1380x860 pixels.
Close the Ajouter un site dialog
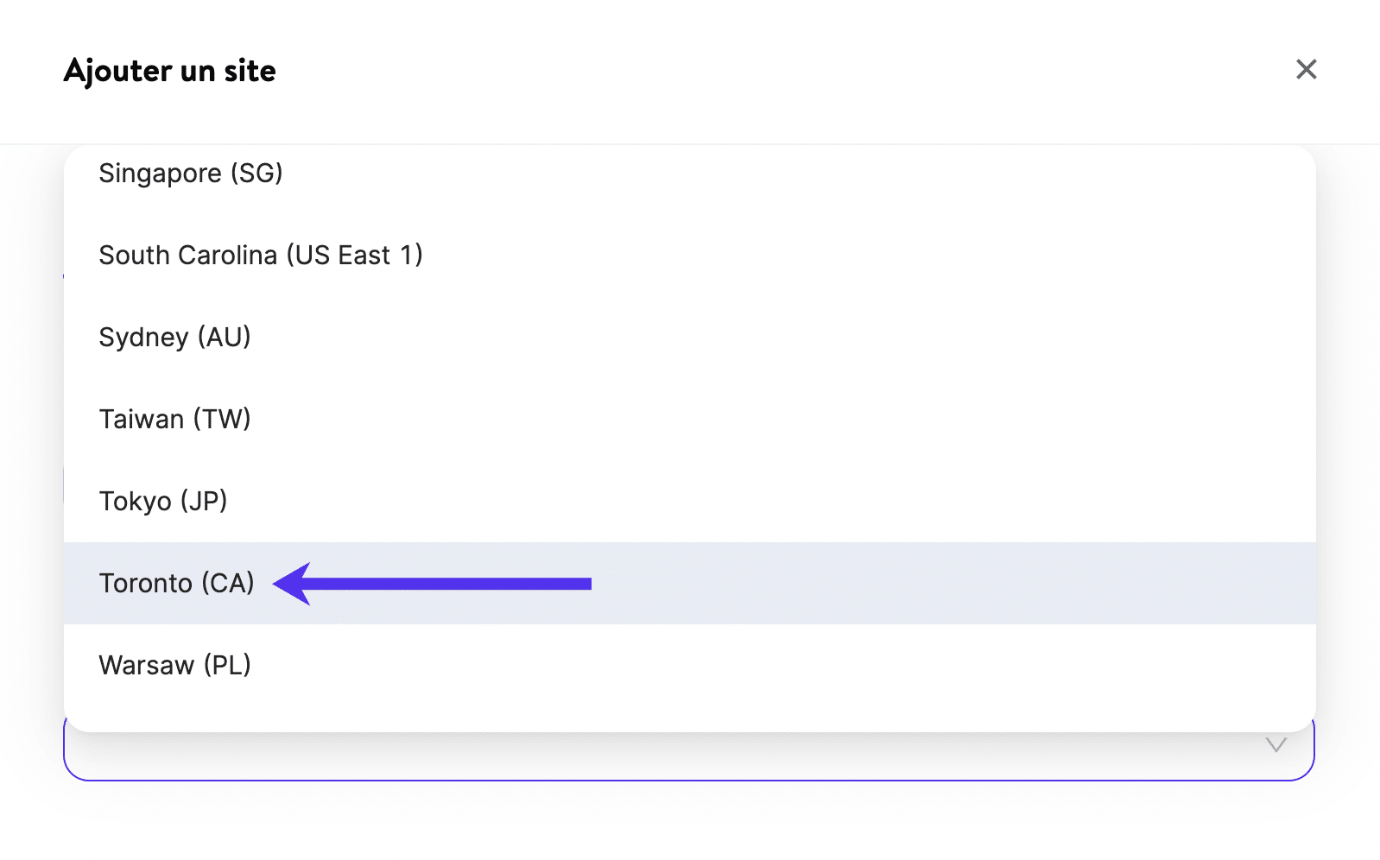(x=1306, y=69)
